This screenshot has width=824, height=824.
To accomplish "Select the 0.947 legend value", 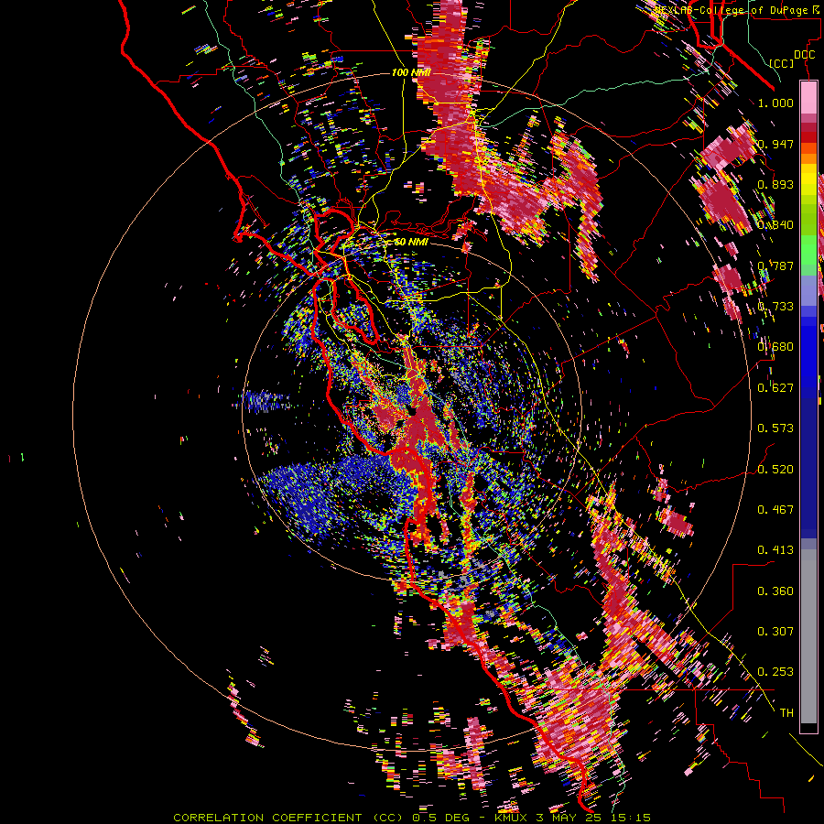I will coord(775,144).
